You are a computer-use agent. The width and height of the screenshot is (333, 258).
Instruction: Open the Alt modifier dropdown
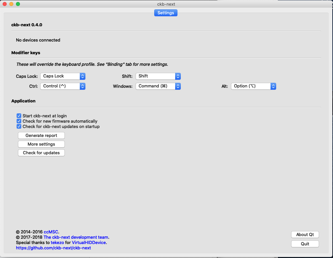pos(254,86)
